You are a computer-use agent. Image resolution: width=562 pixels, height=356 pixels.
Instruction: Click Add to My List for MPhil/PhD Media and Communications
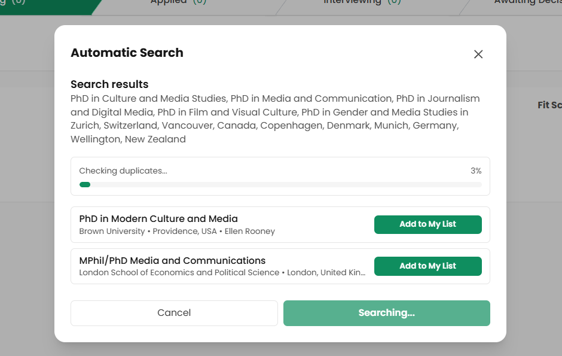(427, 266)
